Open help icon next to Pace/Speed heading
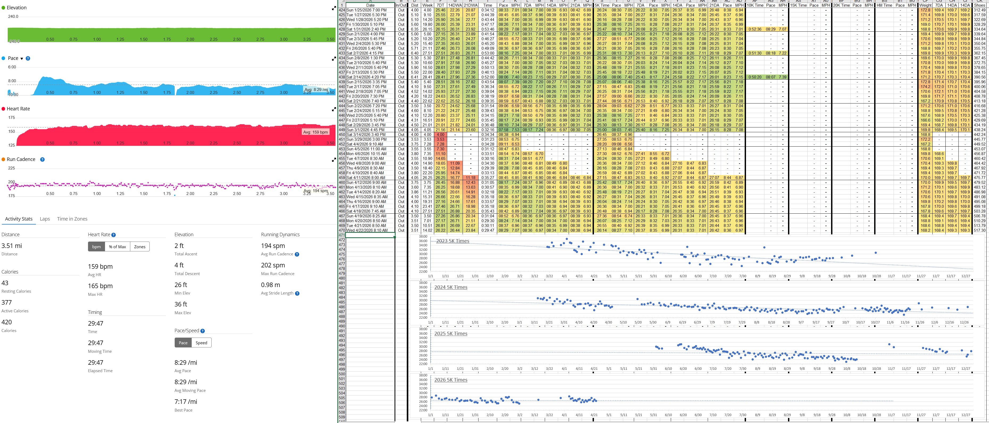 (202, 331)
